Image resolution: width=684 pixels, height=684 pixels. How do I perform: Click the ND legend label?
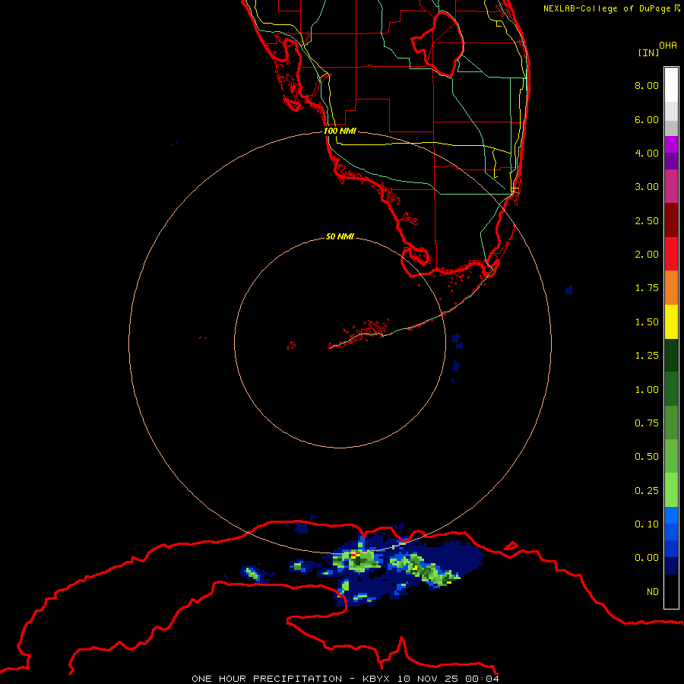[x=653, y=592]
